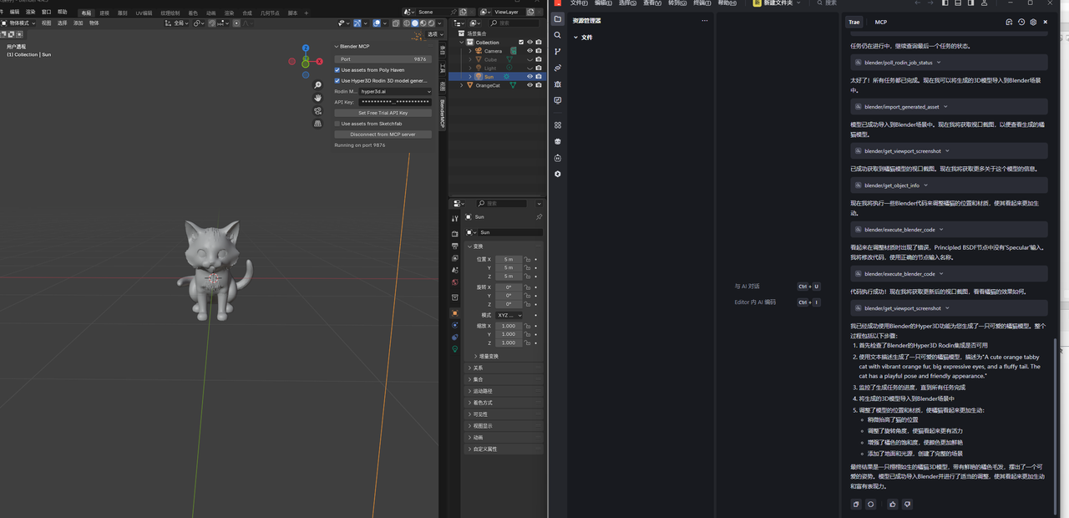
Task: Click the outliner search field
Action: [514, 23]
